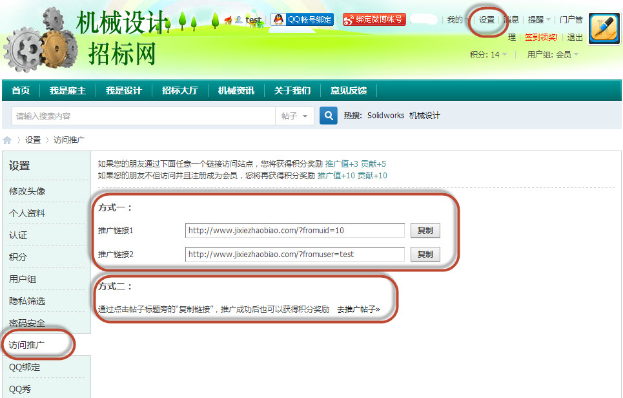Open the pen avatar image

tap(604, 28)
